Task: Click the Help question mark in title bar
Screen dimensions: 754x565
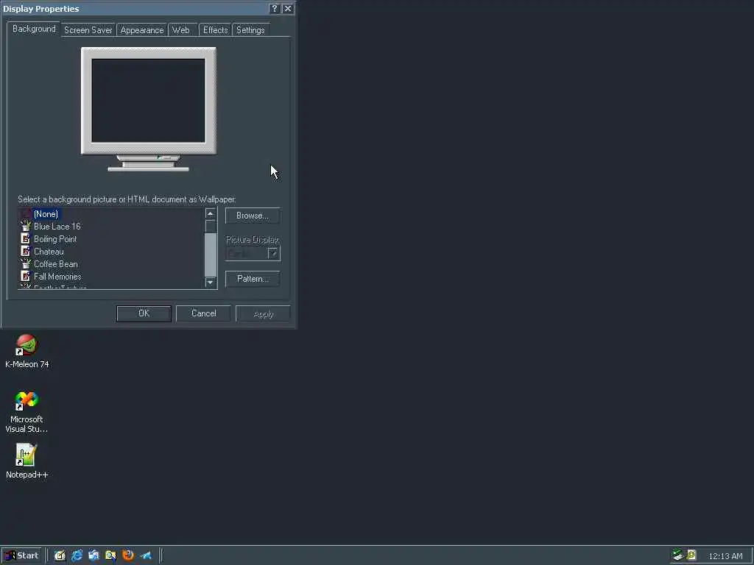Action: [275, 9]
